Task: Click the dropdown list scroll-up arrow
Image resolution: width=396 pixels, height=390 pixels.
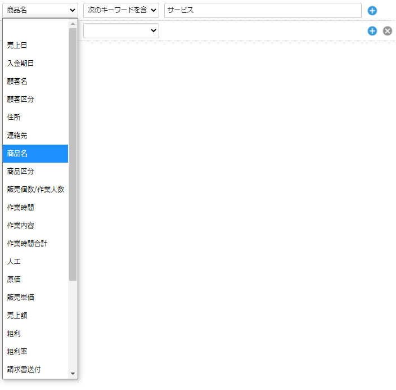Action: (x=73, y=24)
